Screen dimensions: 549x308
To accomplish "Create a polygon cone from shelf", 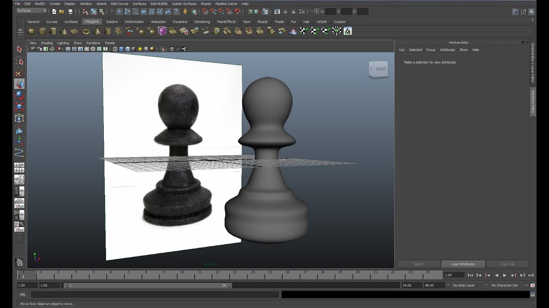I will [64, 31].
